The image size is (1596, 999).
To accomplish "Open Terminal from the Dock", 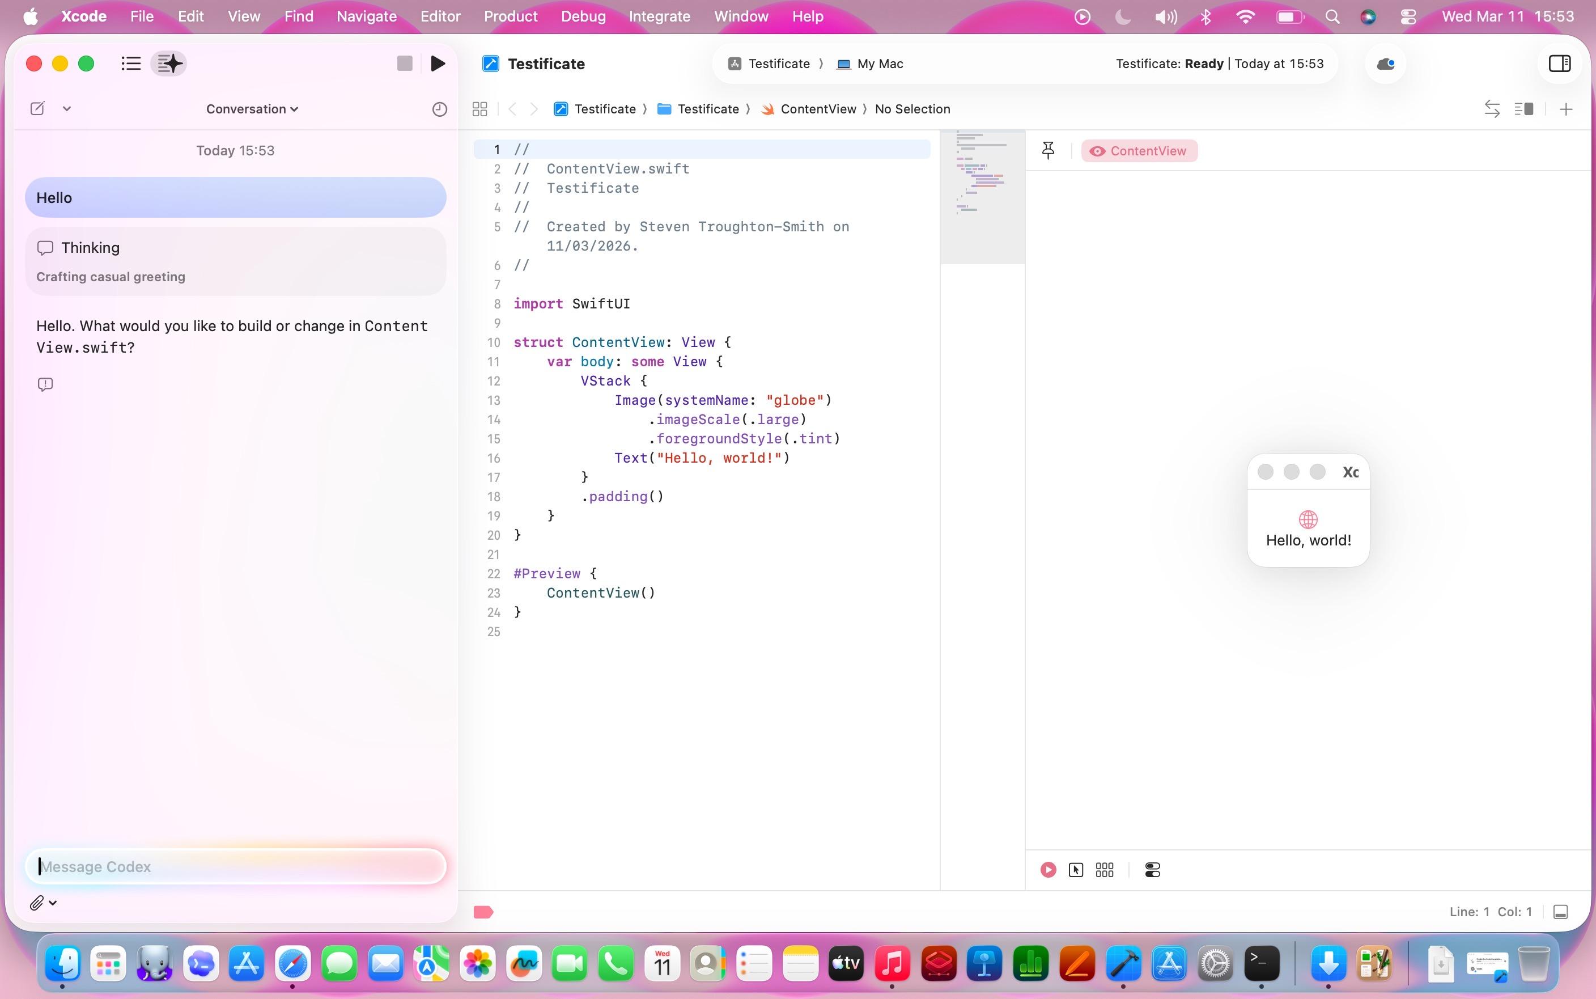I will [x=1261, y=963].
